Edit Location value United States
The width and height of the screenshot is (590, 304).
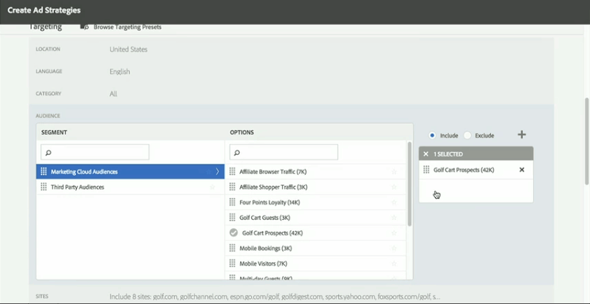pos(128,49)
